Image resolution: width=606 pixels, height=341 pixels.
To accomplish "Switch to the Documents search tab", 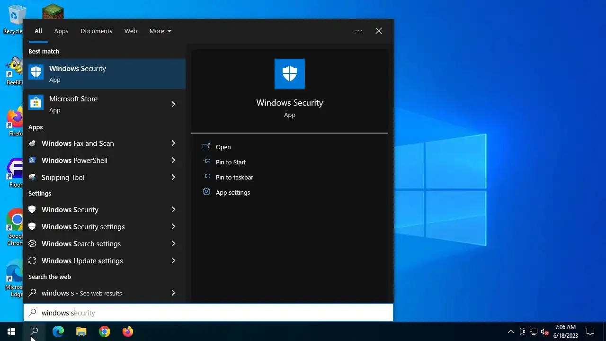I will [x=96, y=31].
